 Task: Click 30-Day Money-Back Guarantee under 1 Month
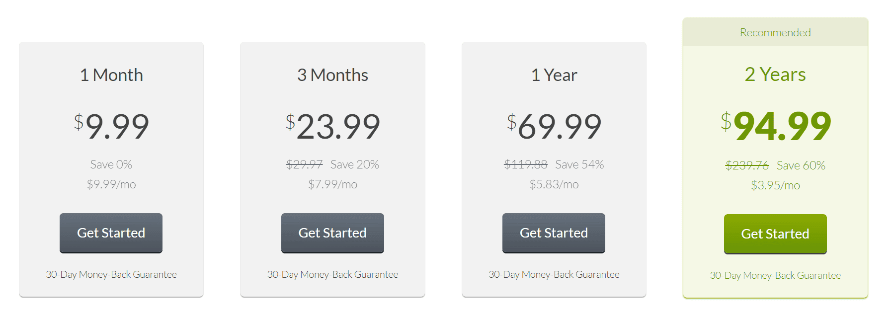point(110,274)
